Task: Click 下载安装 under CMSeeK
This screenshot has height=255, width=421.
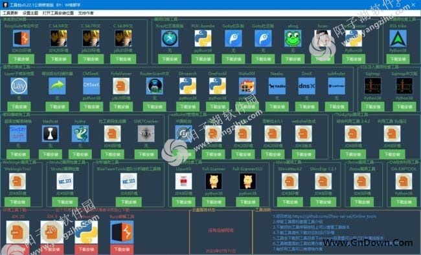Action: click(x=91, y=107)
